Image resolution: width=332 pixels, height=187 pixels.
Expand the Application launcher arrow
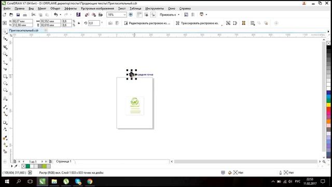click(x=206, y=15)
